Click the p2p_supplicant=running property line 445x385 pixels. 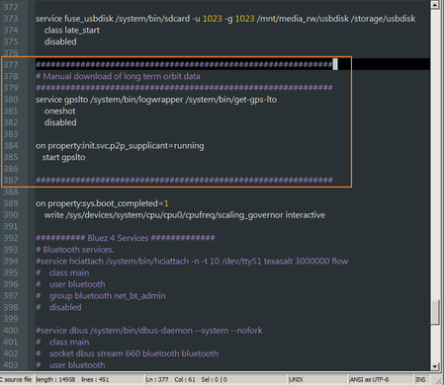click(x=120, y=145)
